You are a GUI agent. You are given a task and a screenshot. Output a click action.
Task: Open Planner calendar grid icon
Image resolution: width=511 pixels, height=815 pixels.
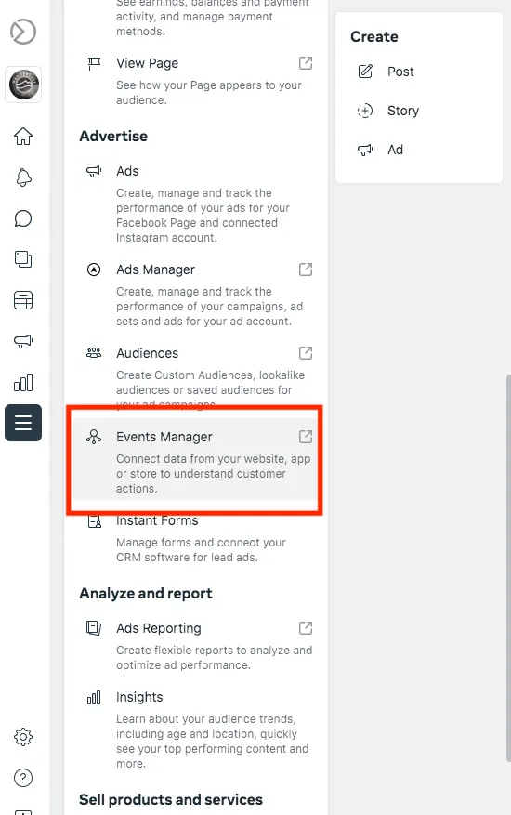(x=23, y=300)
